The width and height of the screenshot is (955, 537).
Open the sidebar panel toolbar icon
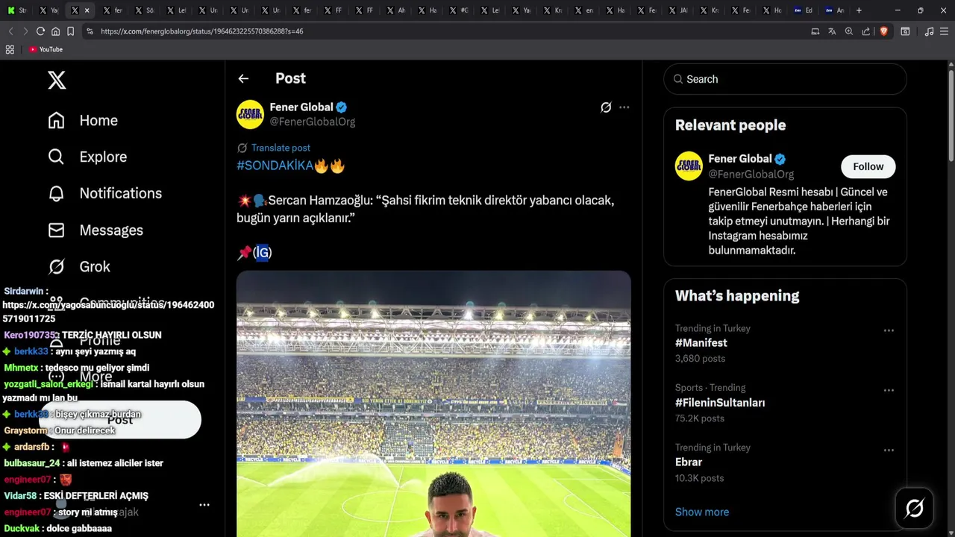pos(905,31)
